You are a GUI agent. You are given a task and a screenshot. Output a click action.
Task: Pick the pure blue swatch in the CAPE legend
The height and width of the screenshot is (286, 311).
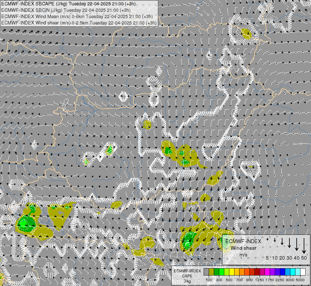coord(283,272)
